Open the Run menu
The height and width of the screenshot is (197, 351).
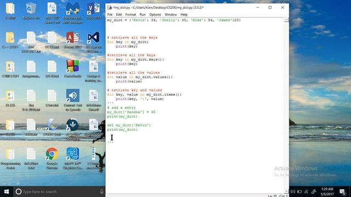pos(143,15)
